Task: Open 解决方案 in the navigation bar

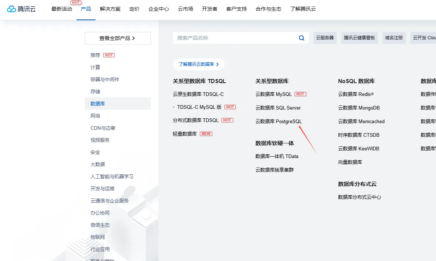Action: click(x=110, y=9)
